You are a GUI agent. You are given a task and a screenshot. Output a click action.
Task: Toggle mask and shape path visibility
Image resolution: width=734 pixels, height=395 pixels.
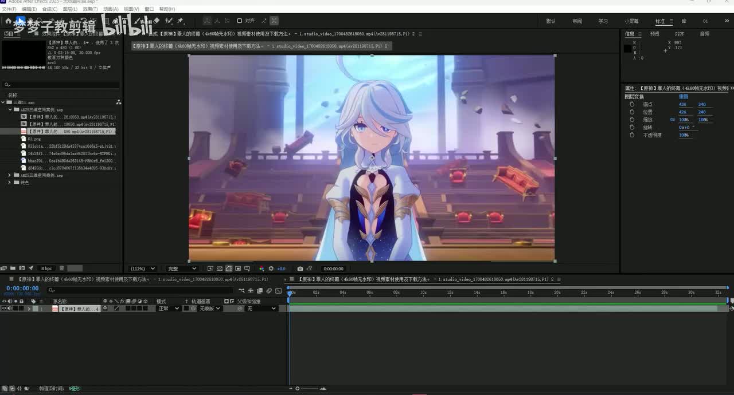[x=228, y=268]
